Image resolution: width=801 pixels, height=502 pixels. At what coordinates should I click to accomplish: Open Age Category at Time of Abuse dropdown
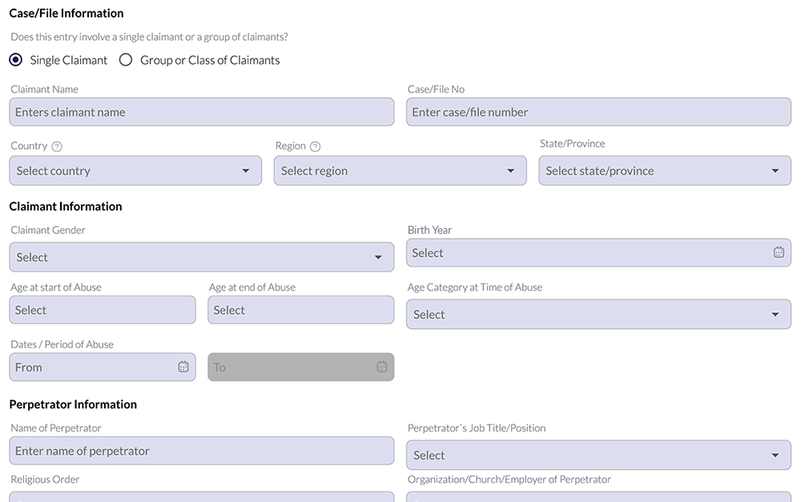click(x=598, y=315)
